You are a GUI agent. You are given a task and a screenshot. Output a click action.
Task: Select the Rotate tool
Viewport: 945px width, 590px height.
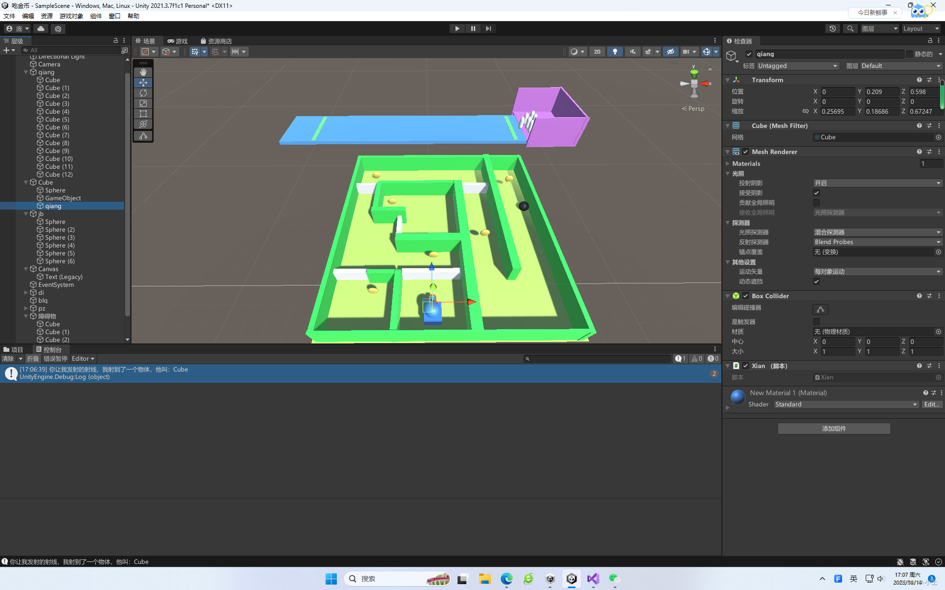[143, 93]
